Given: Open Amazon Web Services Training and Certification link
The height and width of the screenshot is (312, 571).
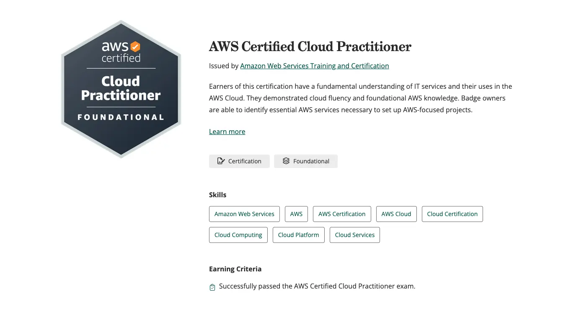Looking at the screenshot, I should (314, 66).
